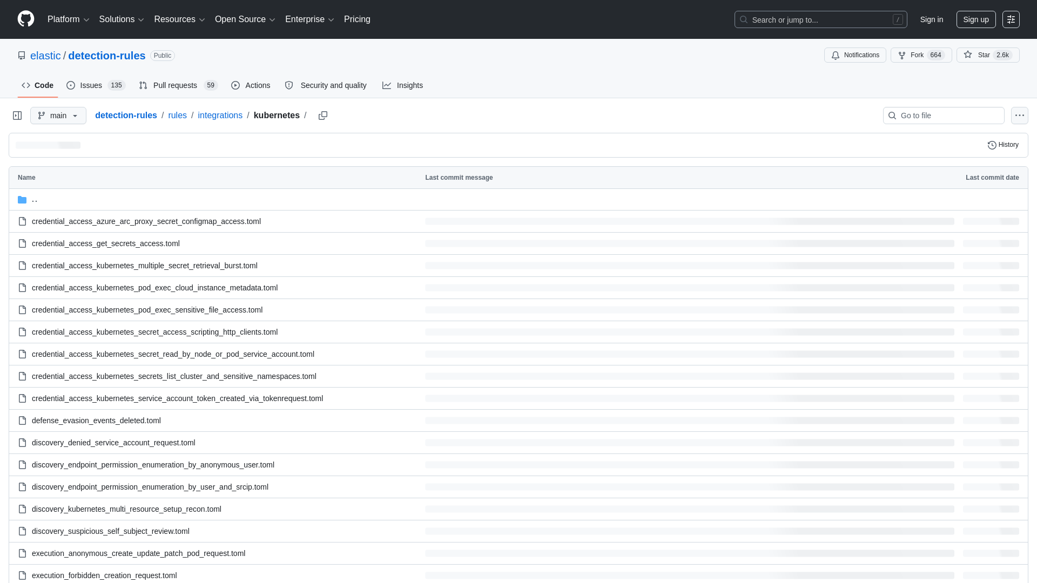Open discovery_kubernetes_multi_resource_setup_recon.toml
Viewport: 1037px width, 583px height.
point(126,509)
